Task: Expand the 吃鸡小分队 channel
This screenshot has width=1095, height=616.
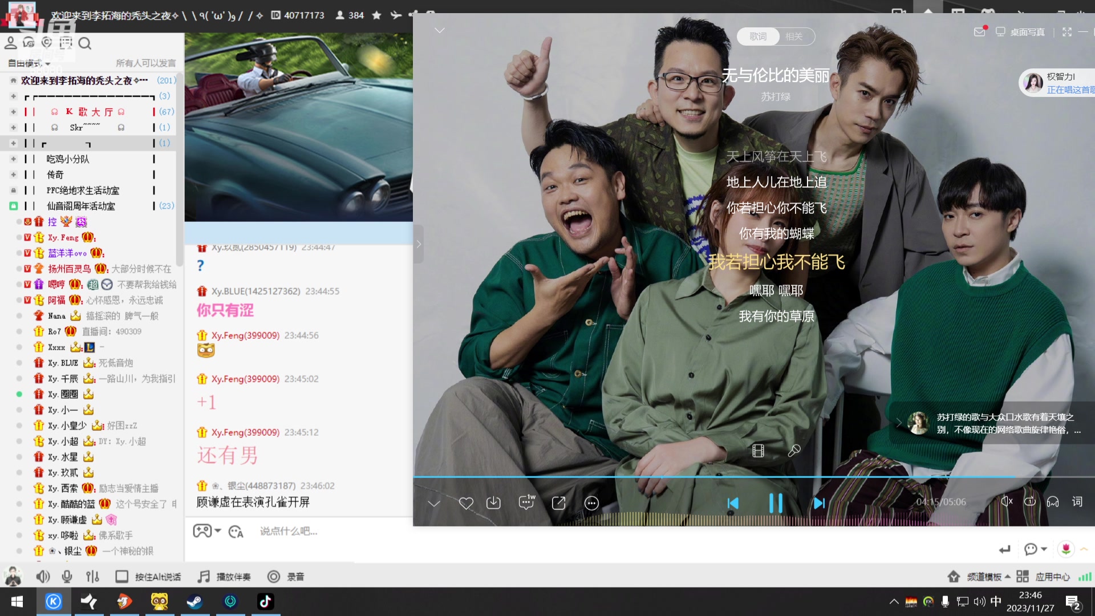Action: click(x=13, y=159)
